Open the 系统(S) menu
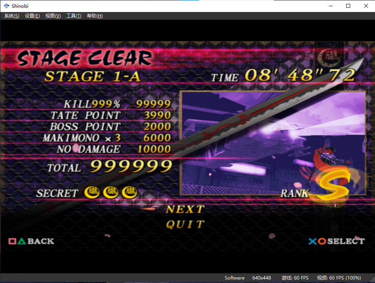375x283 pixels. [x=12, y=16]
